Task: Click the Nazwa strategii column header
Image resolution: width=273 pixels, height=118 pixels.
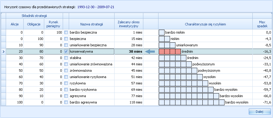Action: click(92, 24)
